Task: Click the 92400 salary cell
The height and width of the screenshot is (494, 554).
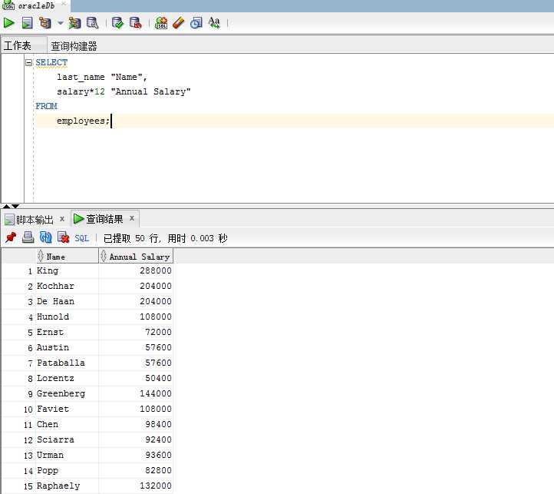Action: tap(136, 440)
